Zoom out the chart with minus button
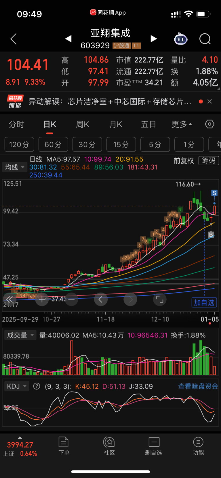 [x=72, y=300]
